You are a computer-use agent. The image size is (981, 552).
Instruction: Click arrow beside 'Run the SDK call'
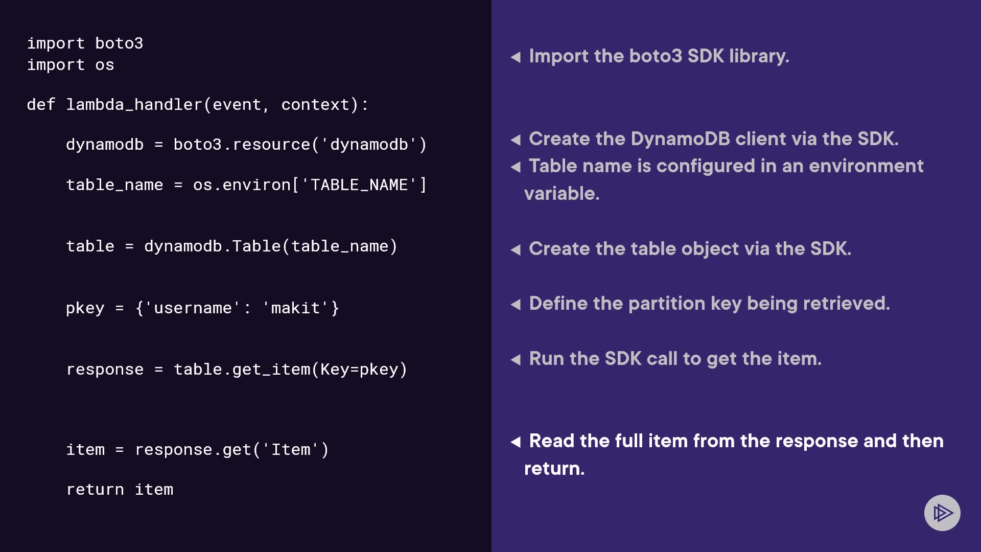click(x=516, y=360)
